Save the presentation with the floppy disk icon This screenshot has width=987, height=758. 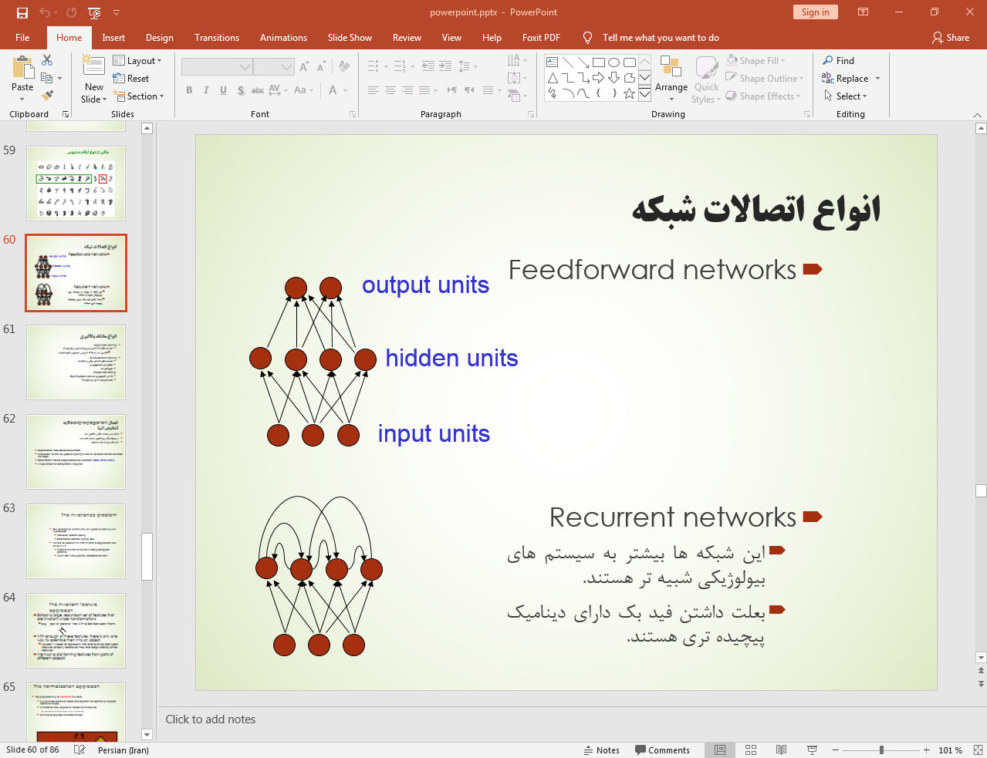pos(22,12)
